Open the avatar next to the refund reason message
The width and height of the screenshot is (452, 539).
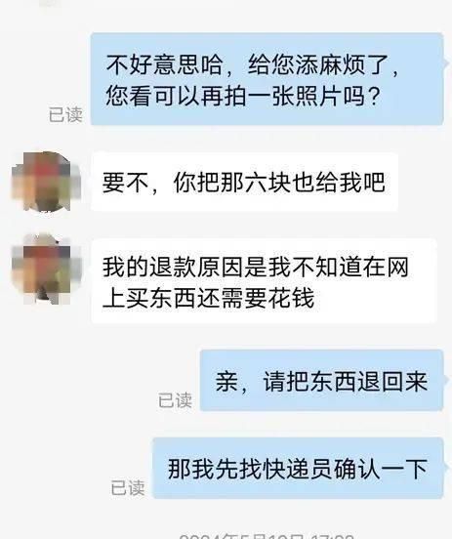46,269
